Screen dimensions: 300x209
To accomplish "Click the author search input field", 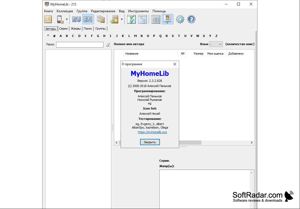I will click(x=80, y=45).
